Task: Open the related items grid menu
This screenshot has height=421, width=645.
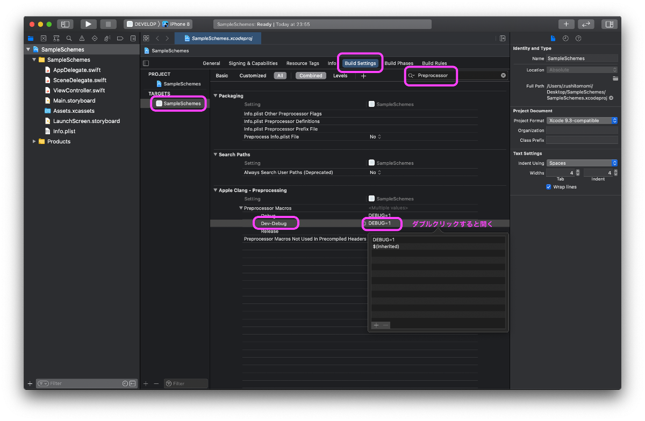Action: [x=146, y=39]
